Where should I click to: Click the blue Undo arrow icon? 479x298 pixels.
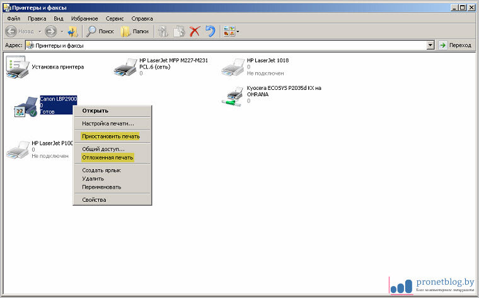210,31
